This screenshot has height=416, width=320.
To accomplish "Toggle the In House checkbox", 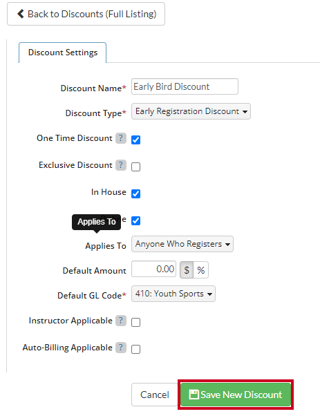I will [136, 193].
